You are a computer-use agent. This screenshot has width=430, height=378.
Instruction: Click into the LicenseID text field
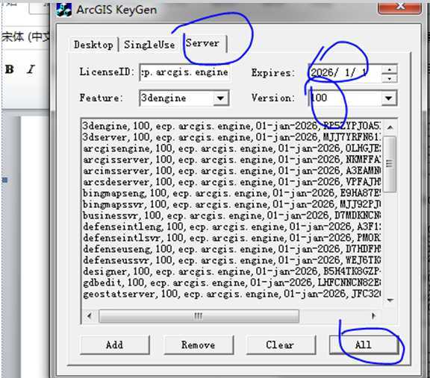click(x=184, y=72)
